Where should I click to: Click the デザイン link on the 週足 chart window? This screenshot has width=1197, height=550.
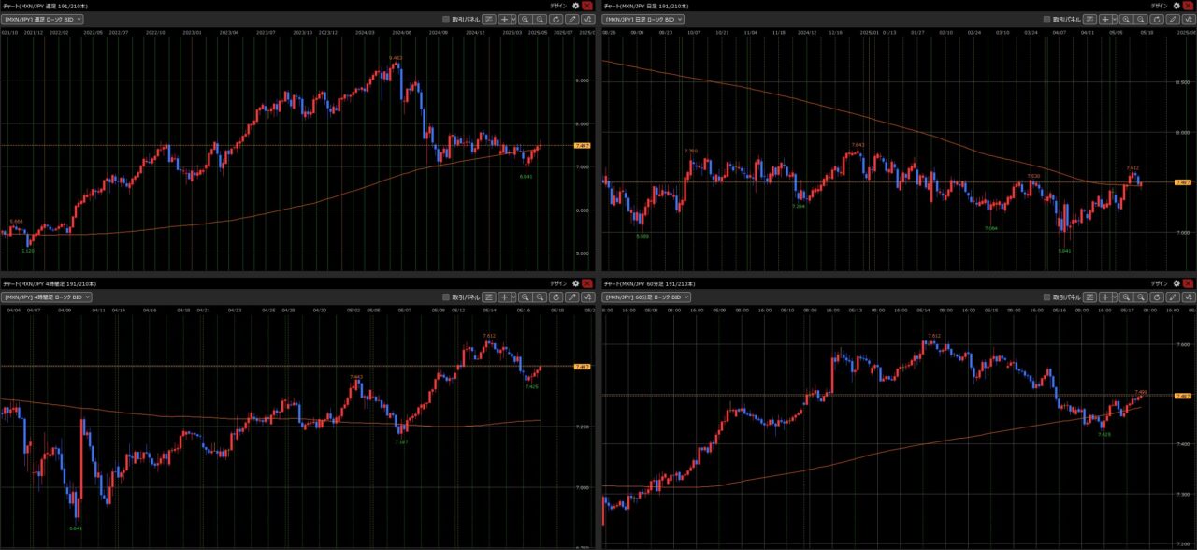559,6
